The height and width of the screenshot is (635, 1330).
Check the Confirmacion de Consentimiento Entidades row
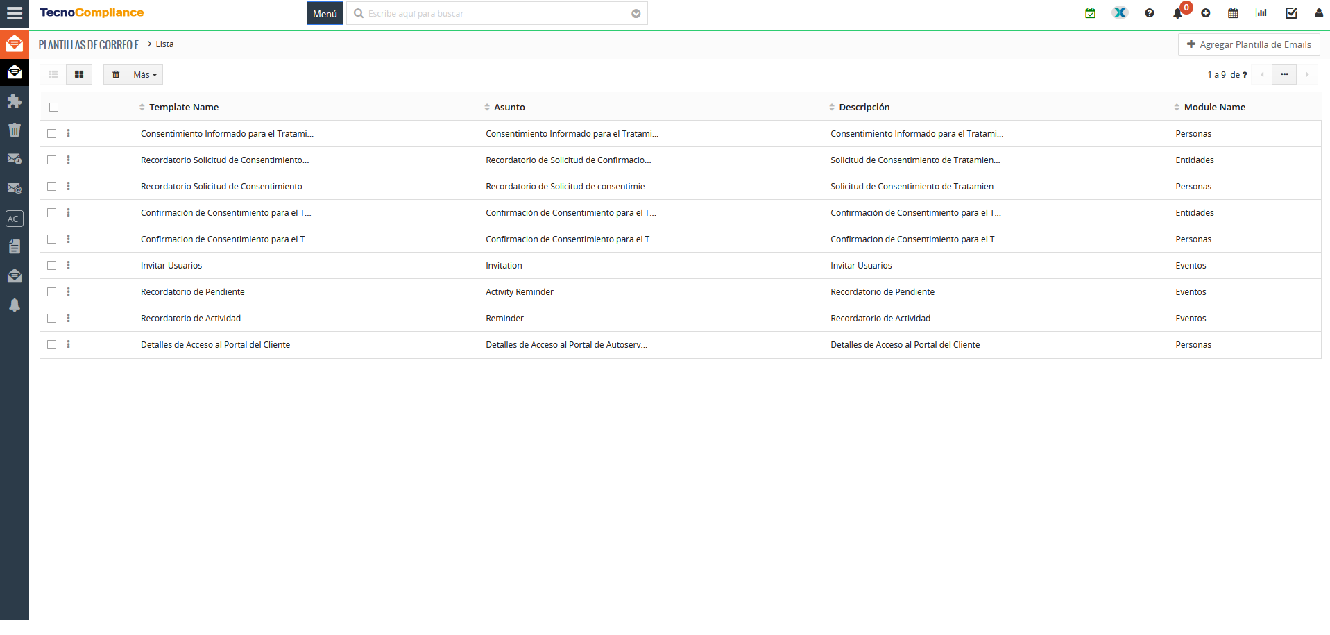(x=52, y=212)
